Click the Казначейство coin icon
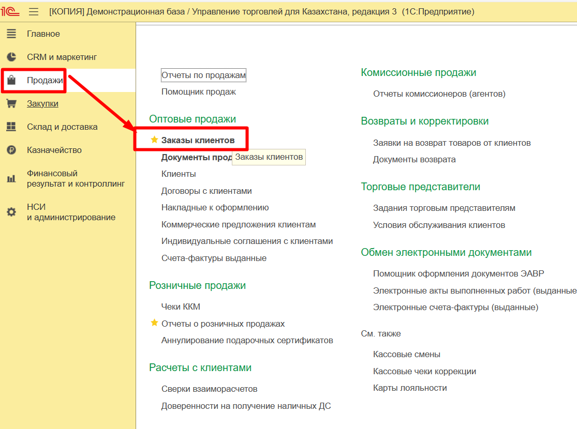This screenshot has width=577, height=429. click(11, 150)
